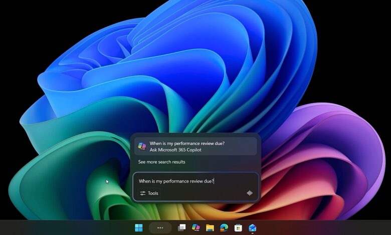Viewport: 391px width, 235px height.
Task: Launch Microsoft Edge from the taskbar
Action: click(x=224, y=227)
